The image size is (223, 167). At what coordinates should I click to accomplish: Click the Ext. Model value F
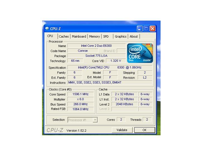click(x=110, y=77)
